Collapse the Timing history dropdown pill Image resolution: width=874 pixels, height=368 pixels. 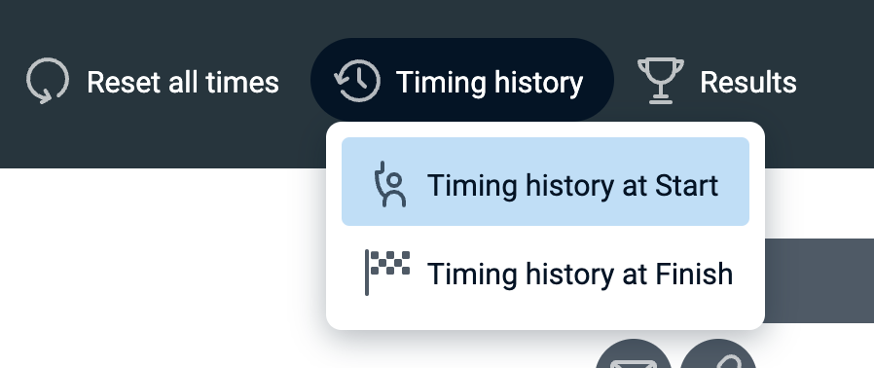tap(462, 81)
